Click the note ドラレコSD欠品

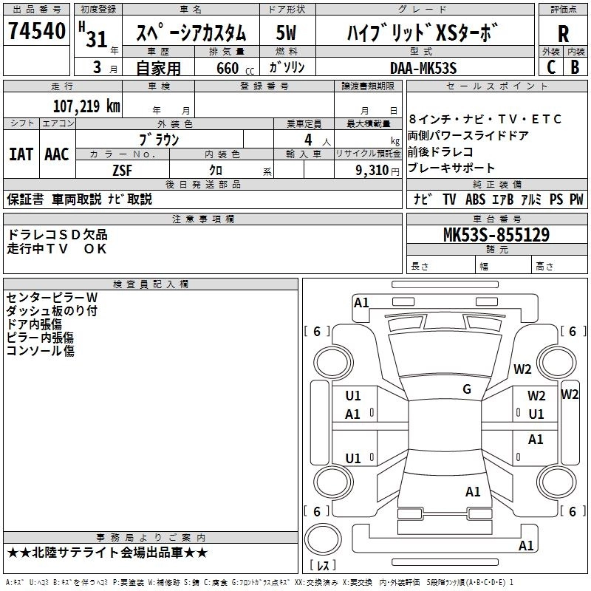pos(58,235)
